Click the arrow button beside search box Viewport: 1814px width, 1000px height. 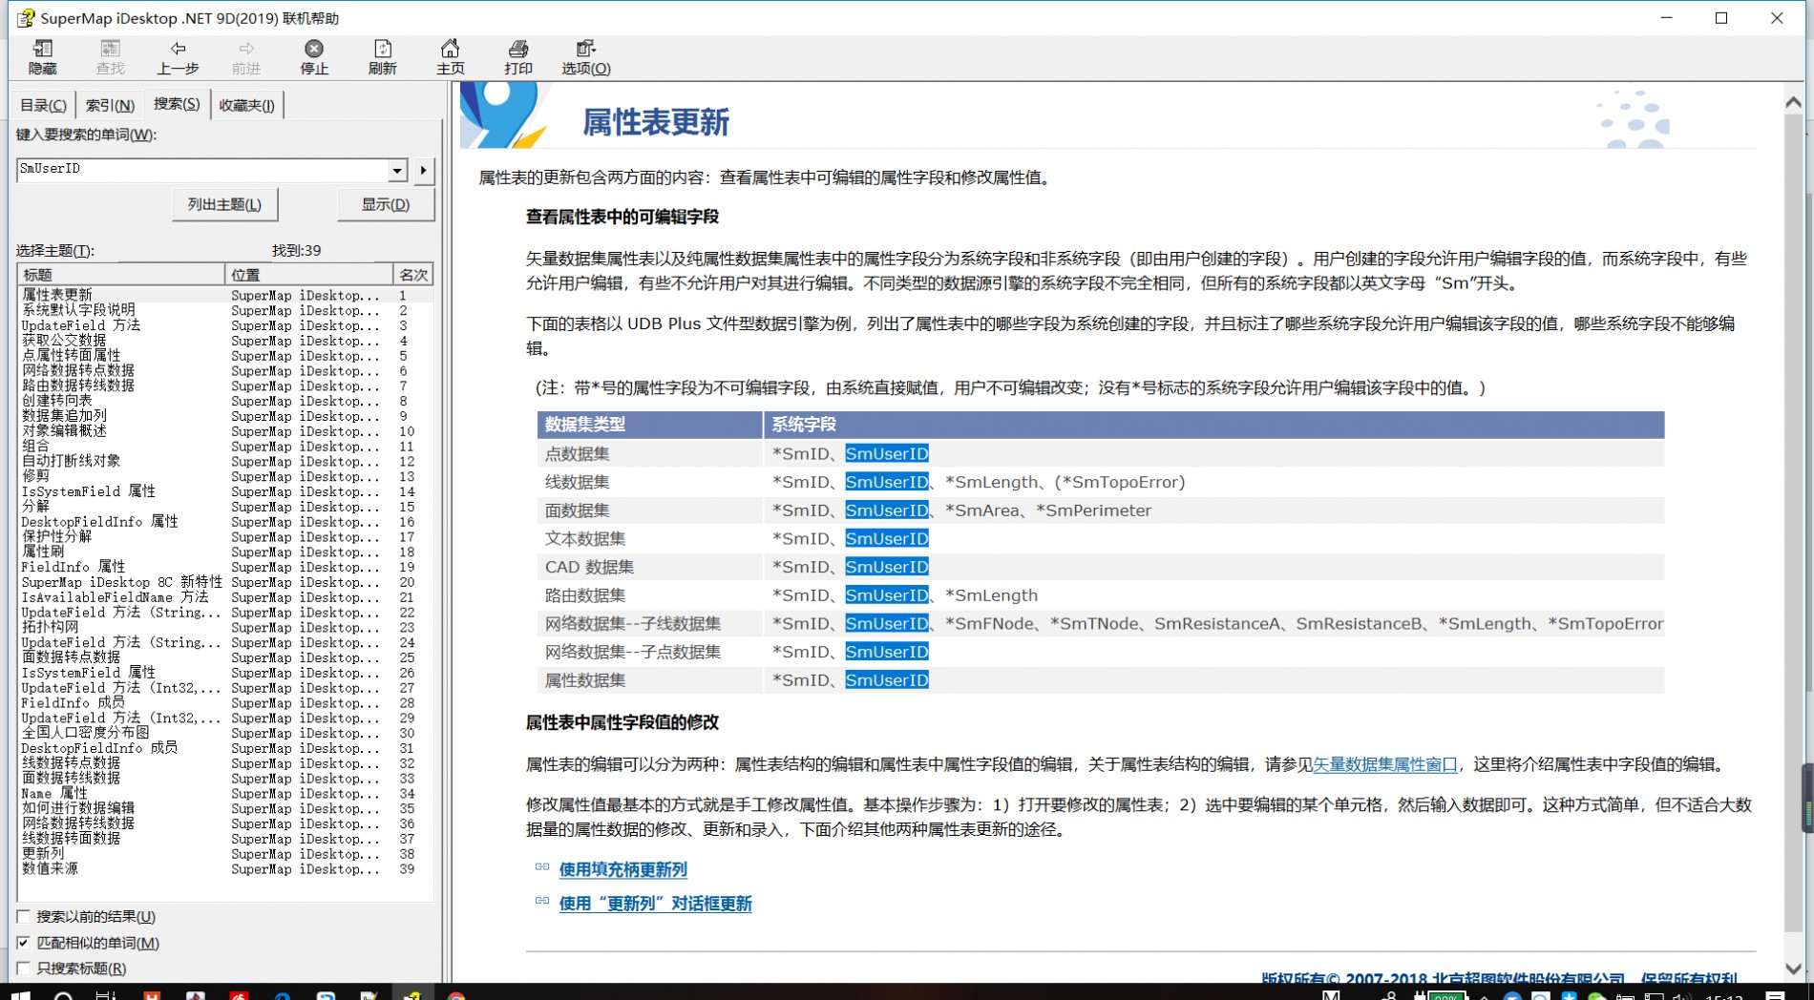(424, 170)
